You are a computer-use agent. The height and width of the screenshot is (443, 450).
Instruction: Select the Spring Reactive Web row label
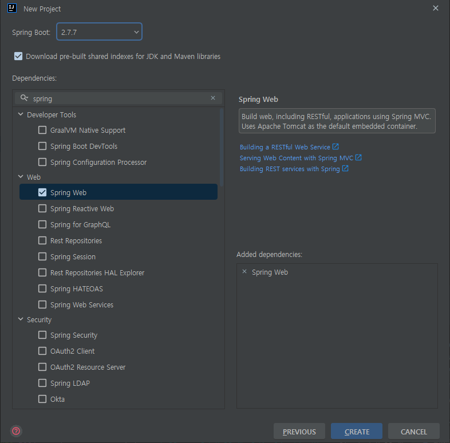pos(82,208)
